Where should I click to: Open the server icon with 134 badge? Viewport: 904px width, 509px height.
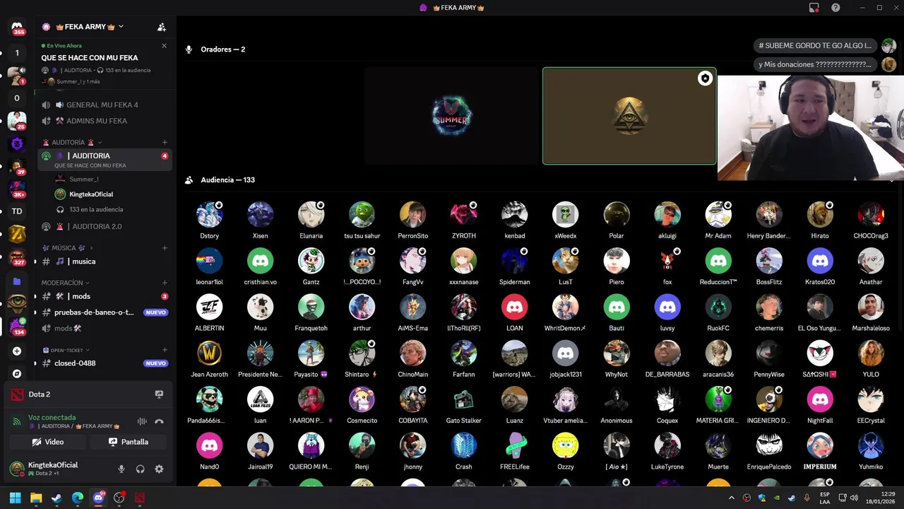click(x=17, y=326)
